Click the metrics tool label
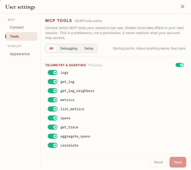 [x=67, y=100]
